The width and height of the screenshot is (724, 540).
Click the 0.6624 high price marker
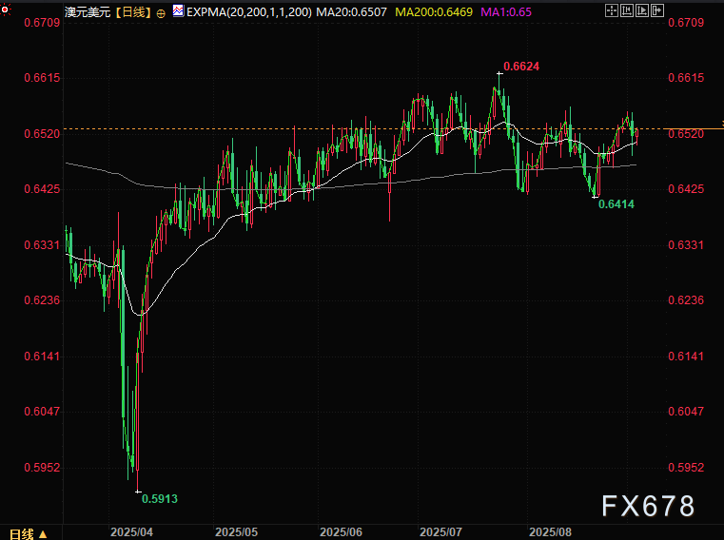pyautogui.click(x=520, y=67)
